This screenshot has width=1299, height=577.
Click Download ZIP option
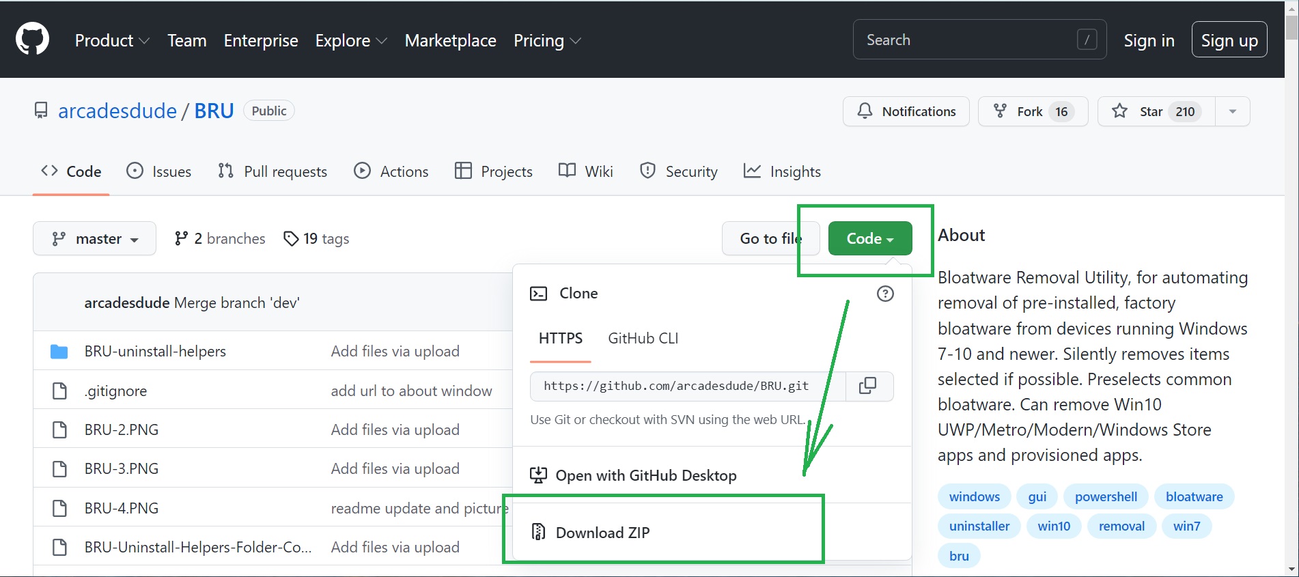click(x=602, y=533)
